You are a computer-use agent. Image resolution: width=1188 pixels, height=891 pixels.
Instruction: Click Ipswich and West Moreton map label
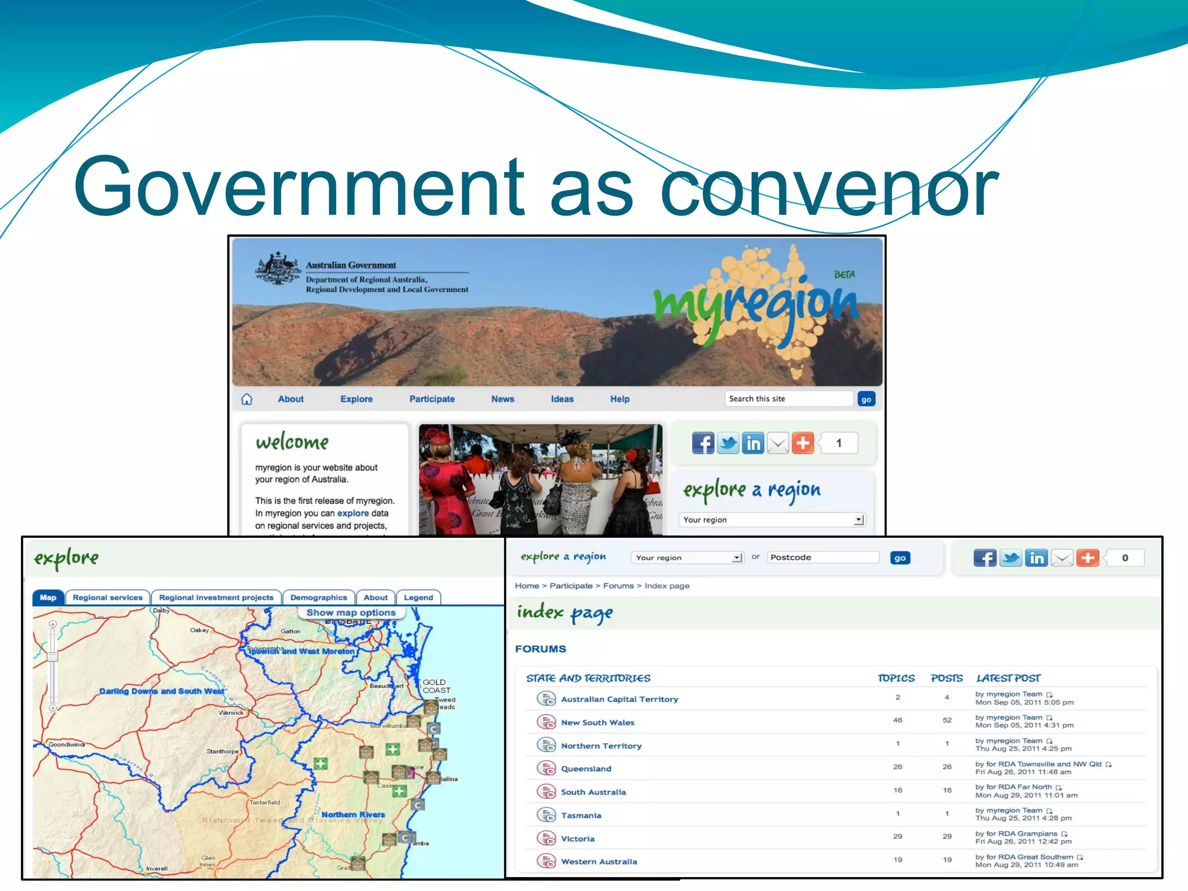[x=302, y=651]
